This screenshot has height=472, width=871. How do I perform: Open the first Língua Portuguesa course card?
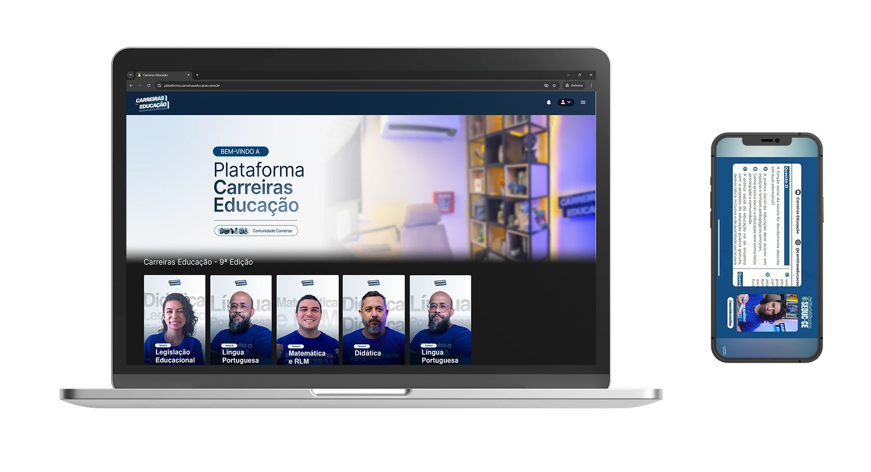tap(241, 320)
